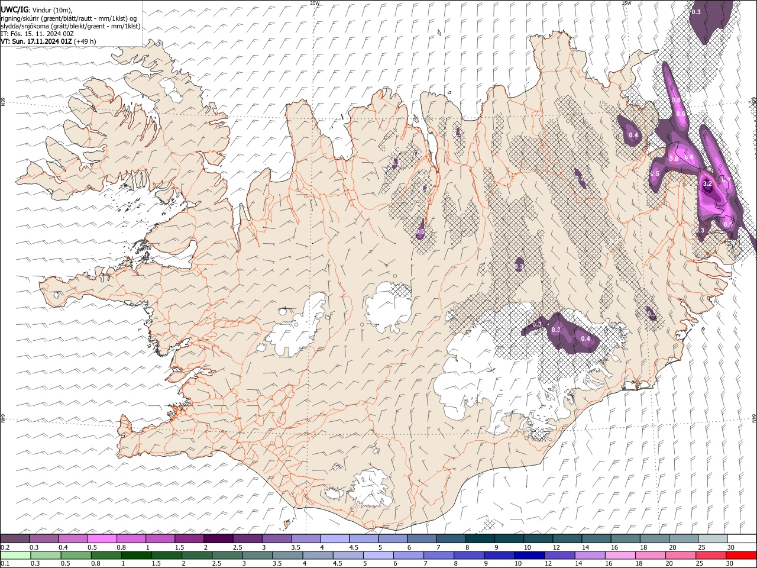757x568 pixels.
Task: Click the '25' label in the lower legend row
Action: click(x=698, y=564)
